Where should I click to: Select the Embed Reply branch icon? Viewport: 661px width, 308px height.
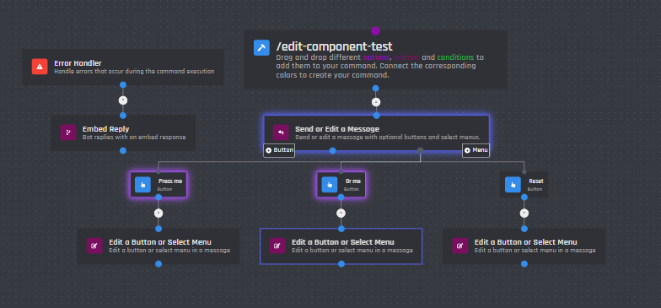point(67,132)
